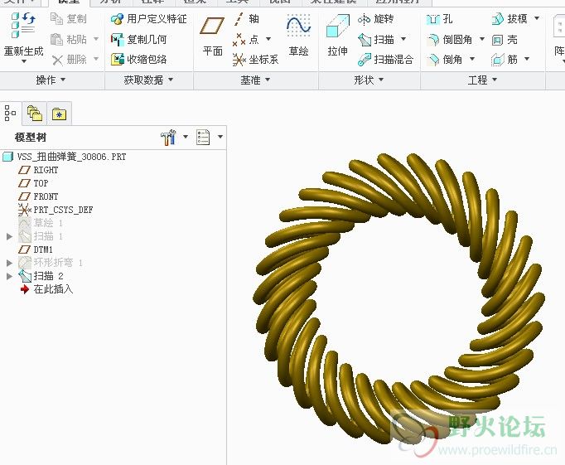Open the Delete dropdown arrow

(x=96, y=59)
